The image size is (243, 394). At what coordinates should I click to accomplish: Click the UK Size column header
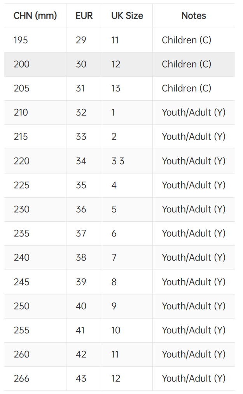tap(127, 16)
